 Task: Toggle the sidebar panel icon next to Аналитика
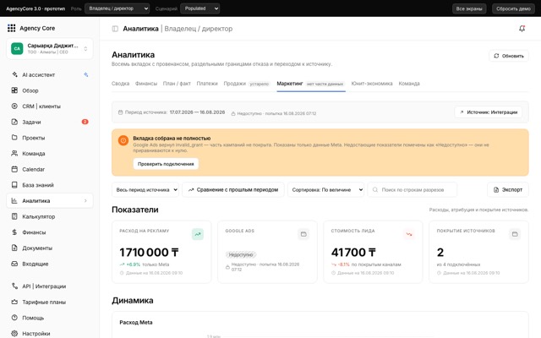(115, 29)
